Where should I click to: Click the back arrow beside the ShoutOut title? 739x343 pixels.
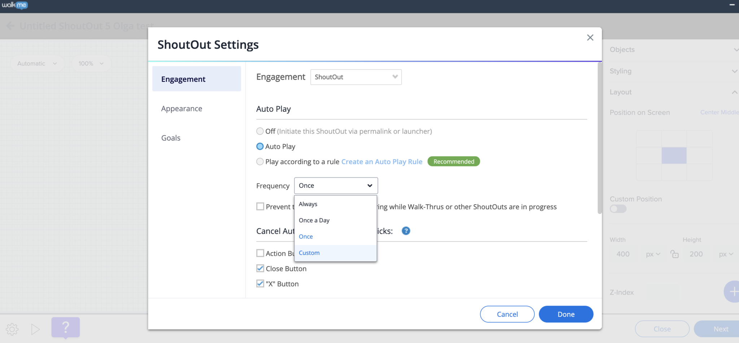(x=10, y=26)
